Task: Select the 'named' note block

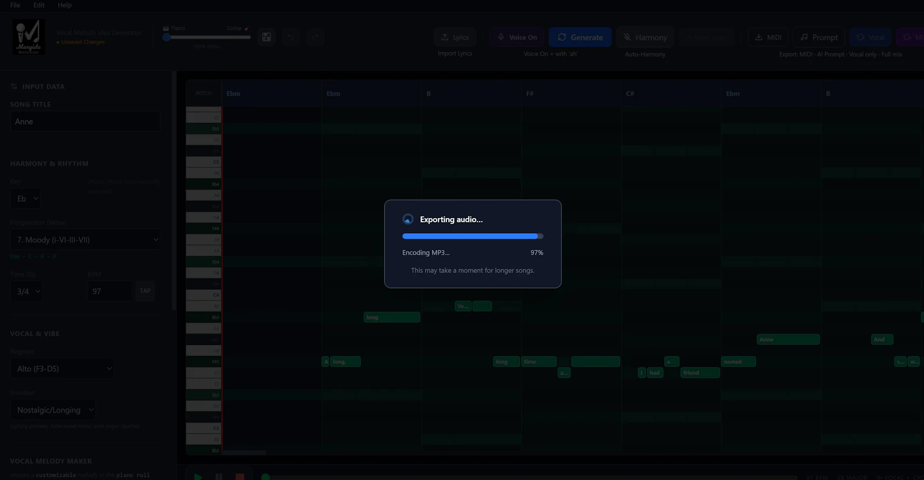Action: pyautogui.click(x=738, y=362)
